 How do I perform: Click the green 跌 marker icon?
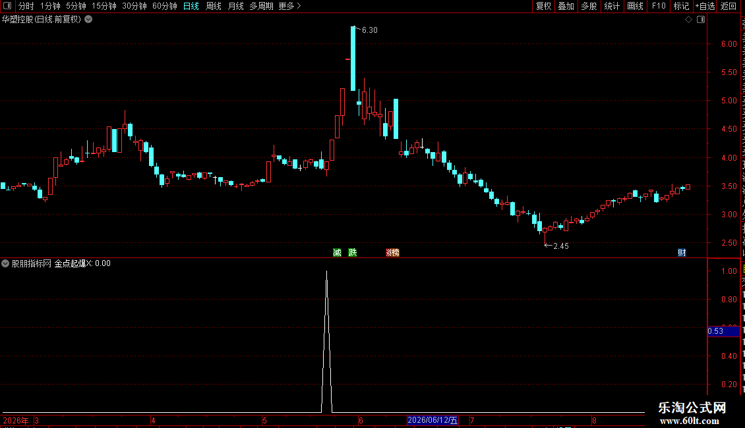[x=353, y=252]
